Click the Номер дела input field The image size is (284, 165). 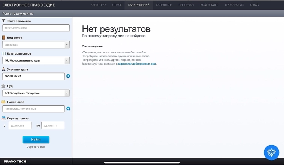(33, 109)
